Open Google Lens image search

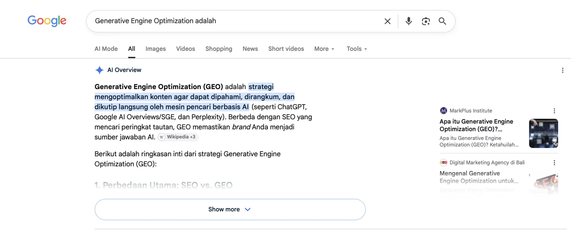click(426, 21)
